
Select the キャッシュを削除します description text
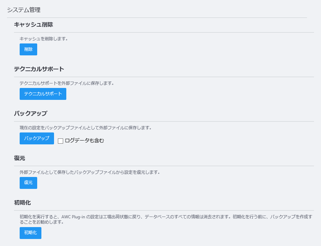[x=44, y=39]
